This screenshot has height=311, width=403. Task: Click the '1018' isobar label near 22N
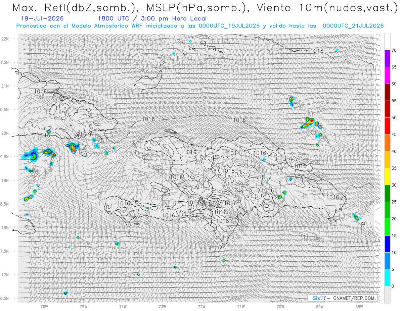click(317, 51)
